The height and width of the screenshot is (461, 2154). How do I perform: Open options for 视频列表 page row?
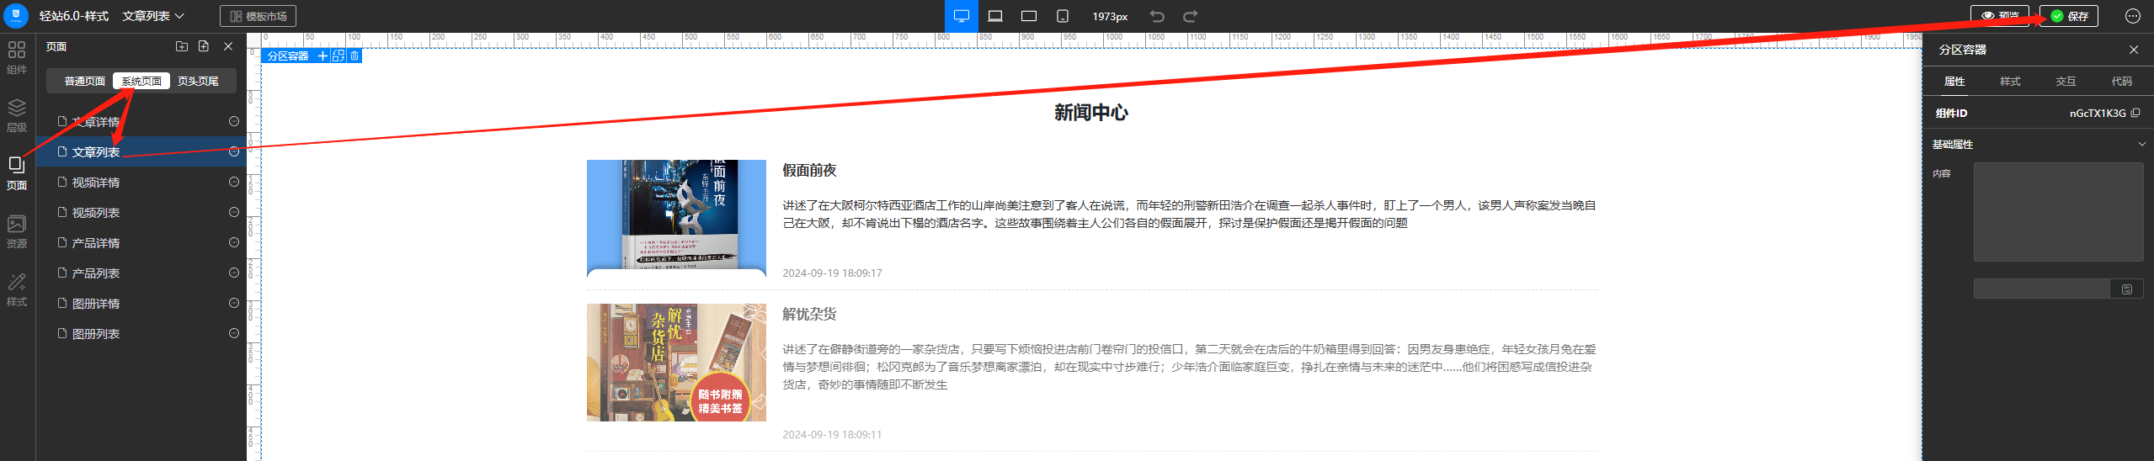(x=234, y=213)
